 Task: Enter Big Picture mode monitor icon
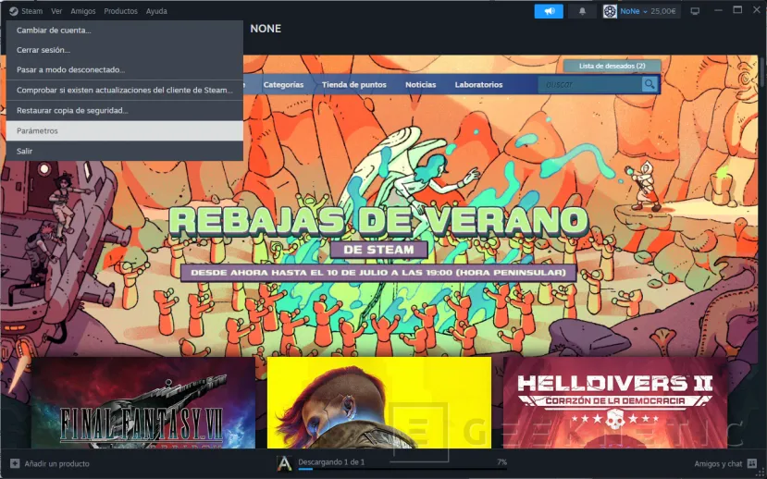click(695, 11)
